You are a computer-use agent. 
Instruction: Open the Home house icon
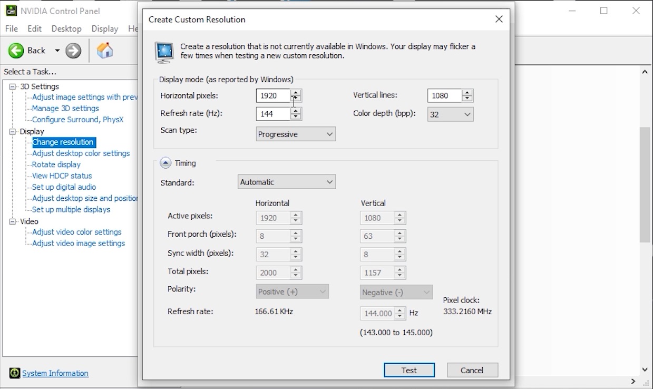(x=105, y=51)
